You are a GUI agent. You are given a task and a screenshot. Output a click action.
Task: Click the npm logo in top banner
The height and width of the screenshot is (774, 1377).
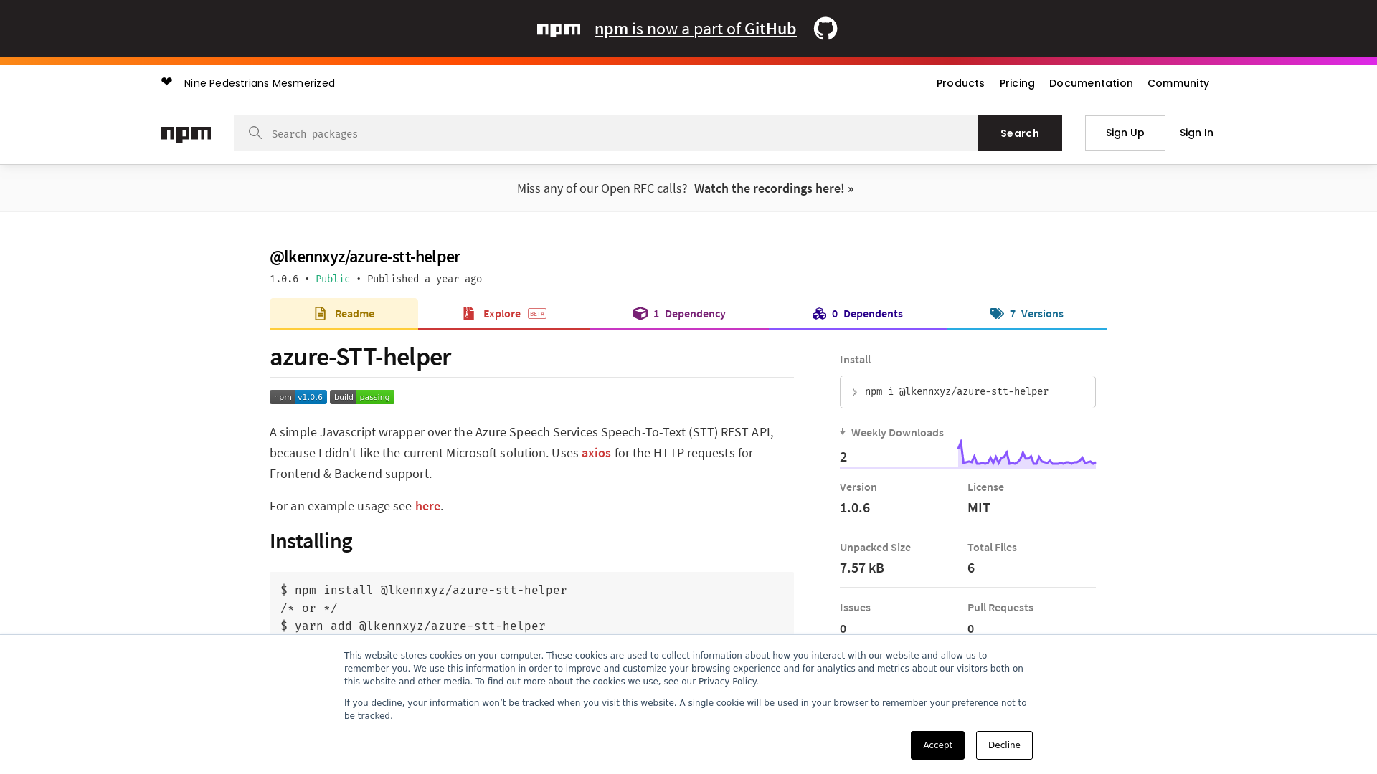tap(559, 29)
